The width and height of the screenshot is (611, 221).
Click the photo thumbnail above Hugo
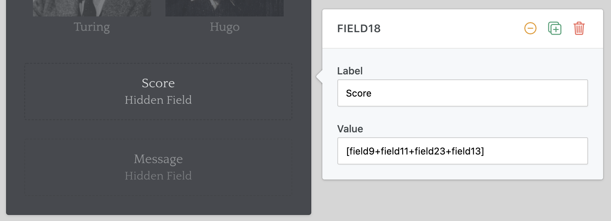coord(225,8)
